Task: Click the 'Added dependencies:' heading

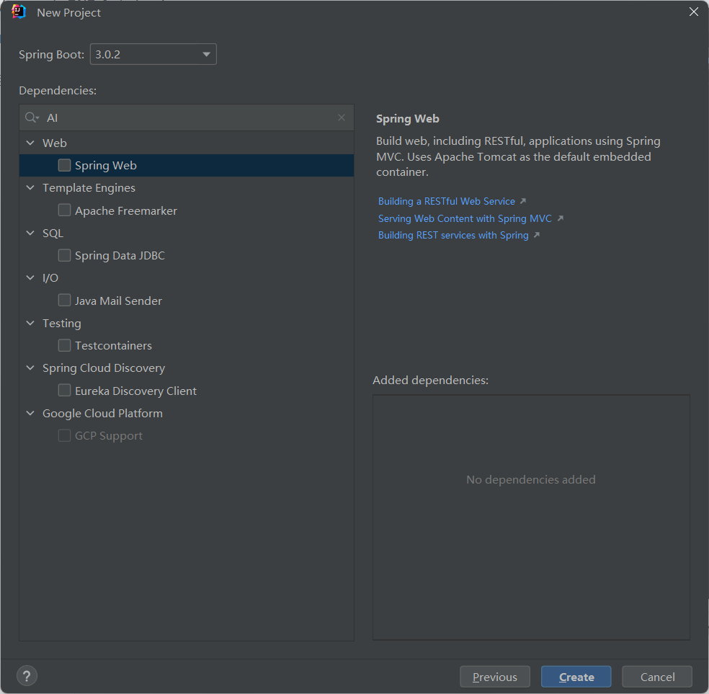Action: [x=430, y=381]
